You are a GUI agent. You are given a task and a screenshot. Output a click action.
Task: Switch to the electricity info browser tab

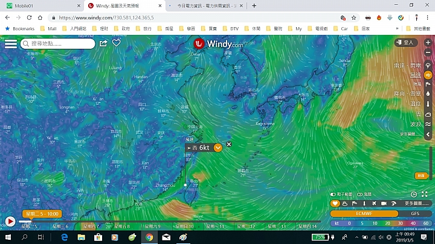coord(207,5)
